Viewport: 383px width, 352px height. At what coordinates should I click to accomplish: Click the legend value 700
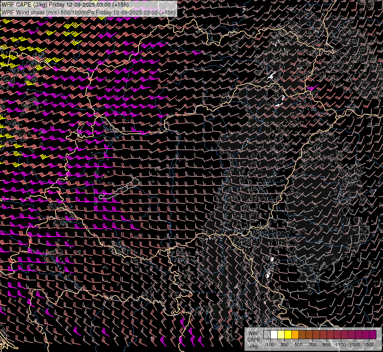tap(313, 345)
